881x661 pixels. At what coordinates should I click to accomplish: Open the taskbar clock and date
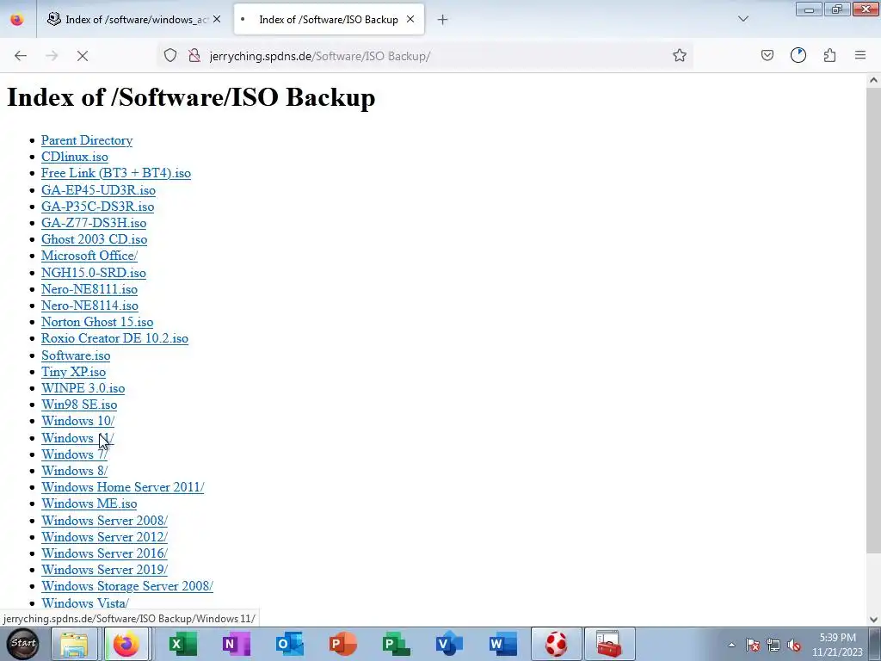click(837, 645)
